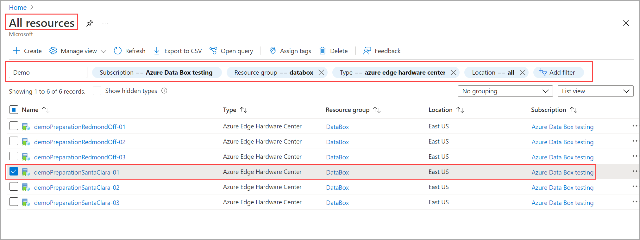Pin the All resources page

point(90,23)
